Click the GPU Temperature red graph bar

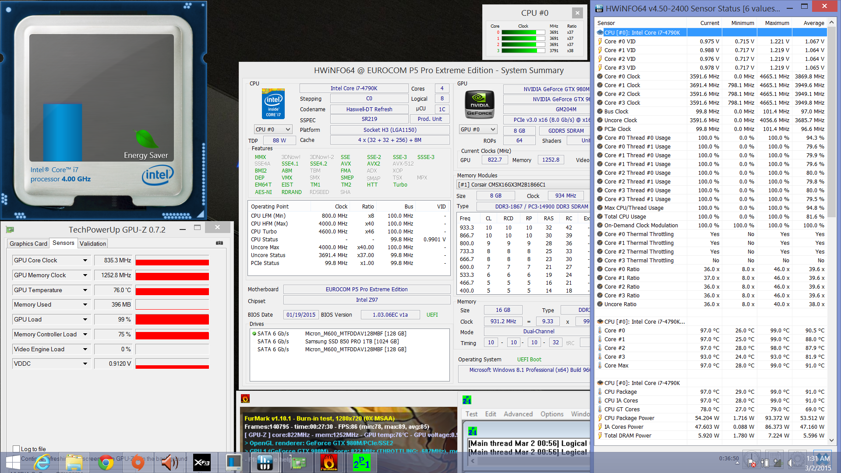172,291
